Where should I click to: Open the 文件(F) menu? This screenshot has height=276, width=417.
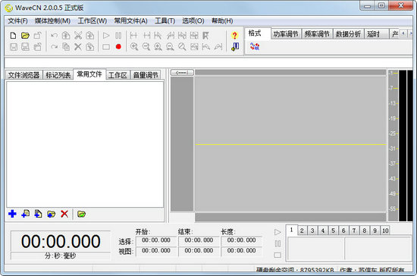pos(17,21)
